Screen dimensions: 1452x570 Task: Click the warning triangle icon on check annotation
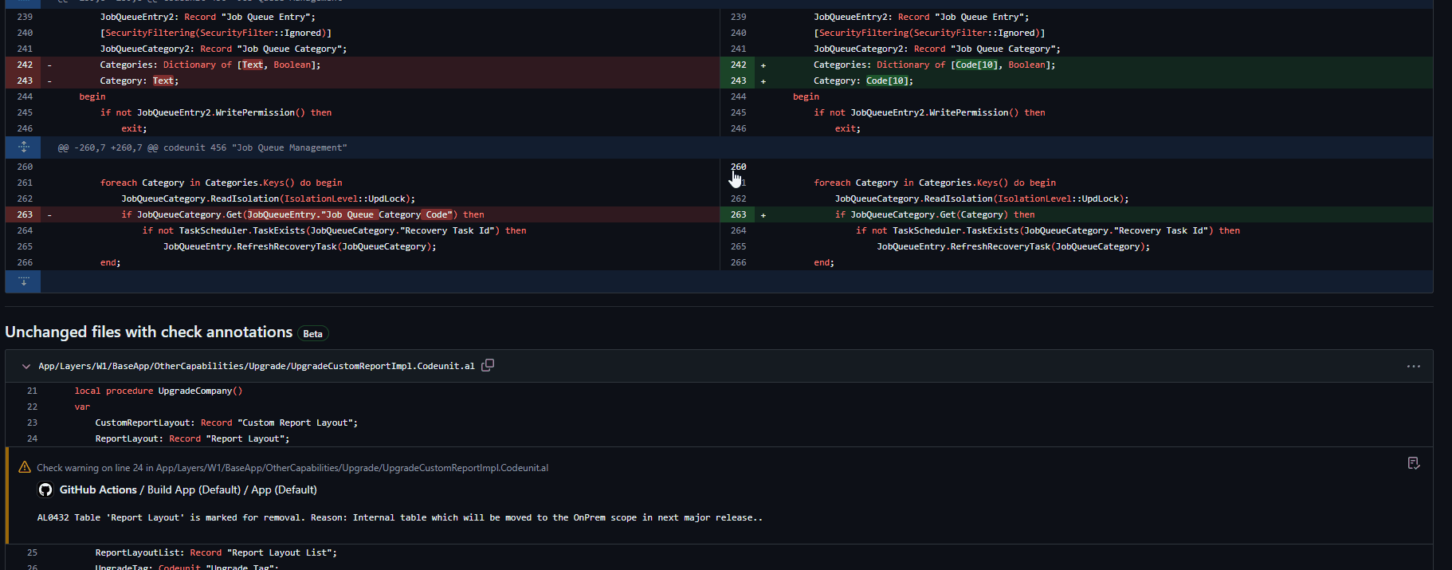coord(25,467)
